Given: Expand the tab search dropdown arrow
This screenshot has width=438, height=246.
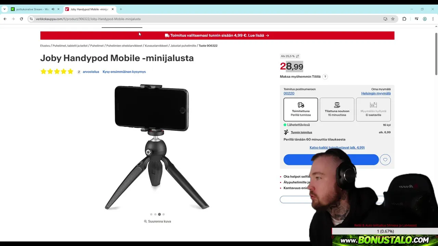Looking at the screenshot, I should [4, 9].
